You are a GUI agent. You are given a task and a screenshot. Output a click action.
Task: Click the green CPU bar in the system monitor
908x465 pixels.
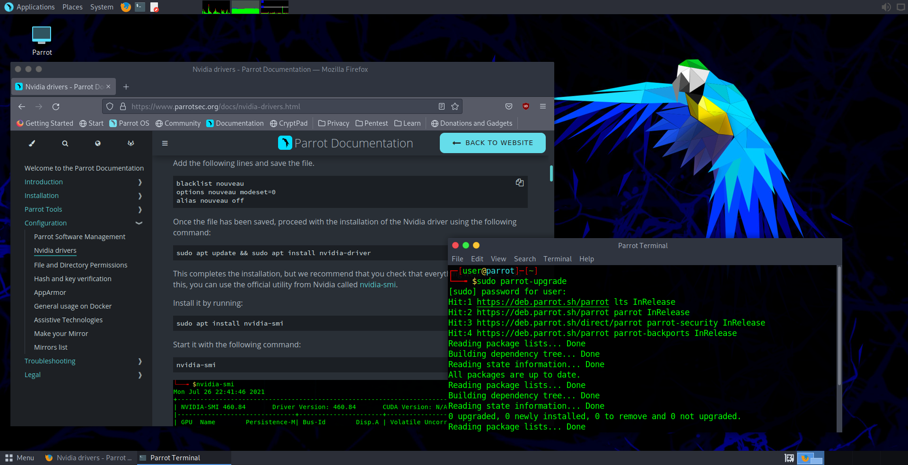tap(244, 7)
